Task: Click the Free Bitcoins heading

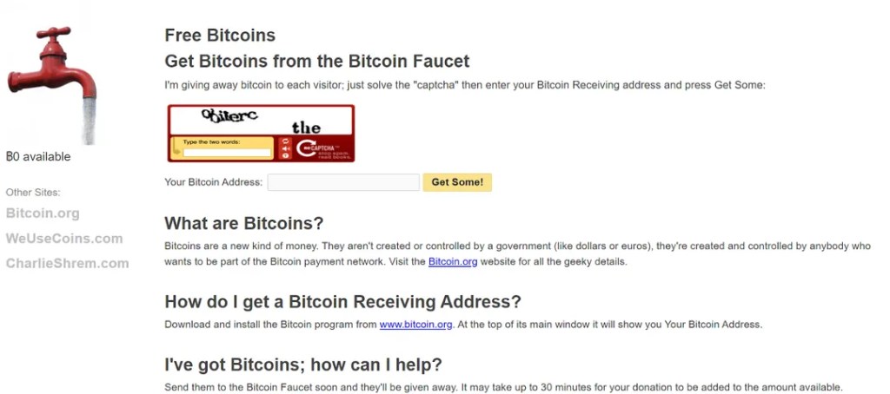Action: pos(220,36)
